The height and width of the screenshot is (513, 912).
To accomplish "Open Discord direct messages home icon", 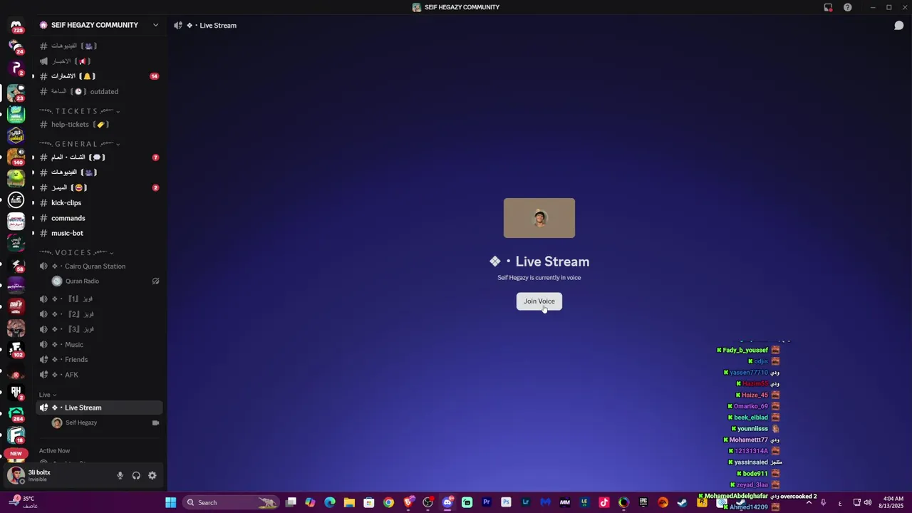I will [16, 26].
